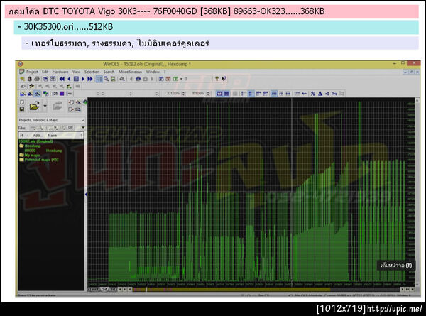Click the horizontal scrollbar below the graph

[x=266, y=290]
